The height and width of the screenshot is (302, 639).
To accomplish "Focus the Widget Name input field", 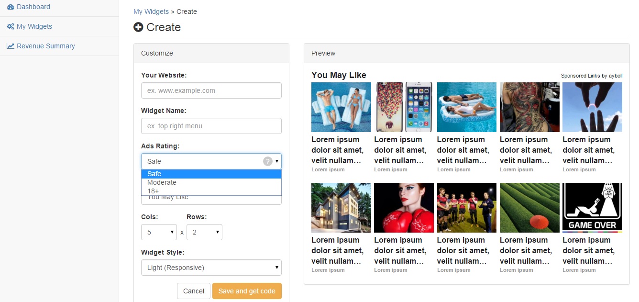I will coord(211,126).
